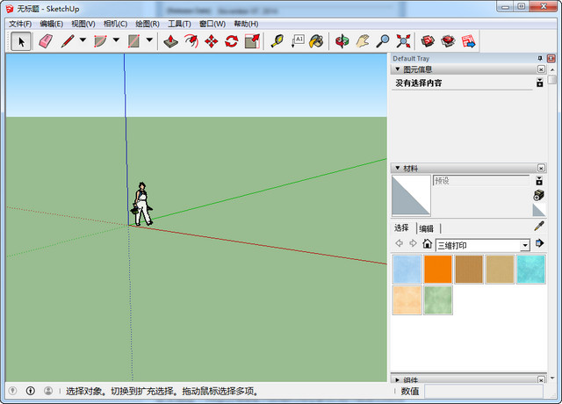Image resolution: width=562 pixels, height=404 pixels.
Task: Click the material name 预设 field
Action: [481, 181]
